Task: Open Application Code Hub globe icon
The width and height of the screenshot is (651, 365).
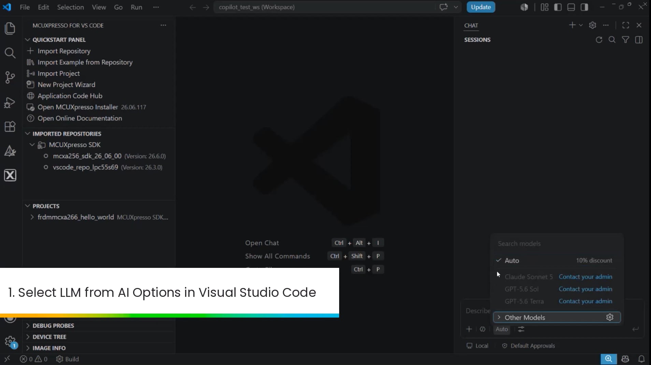Action: (30, 96)
